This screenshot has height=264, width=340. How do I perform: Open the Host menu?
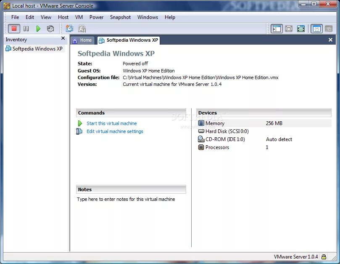[63, 17]
